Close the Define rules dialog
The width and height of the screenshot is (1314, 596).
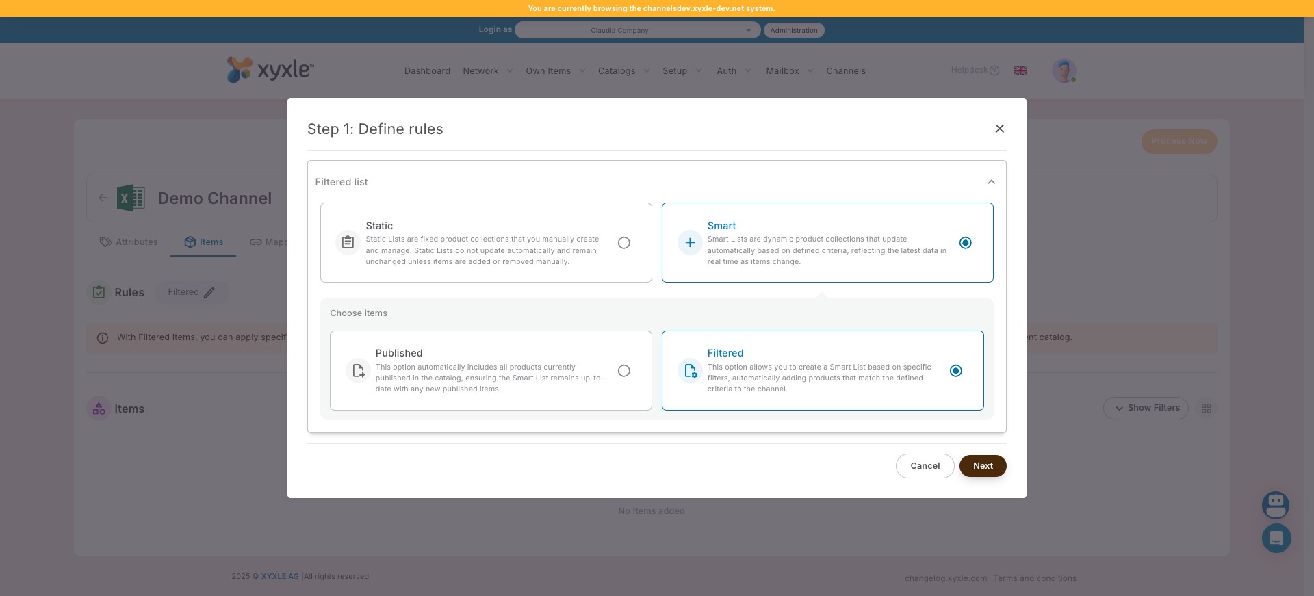[999, 129]
